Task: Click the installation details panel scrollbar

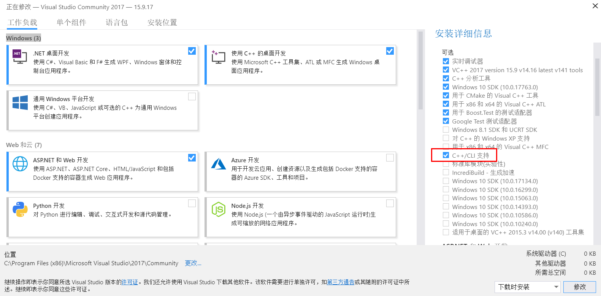Action: 597,87
